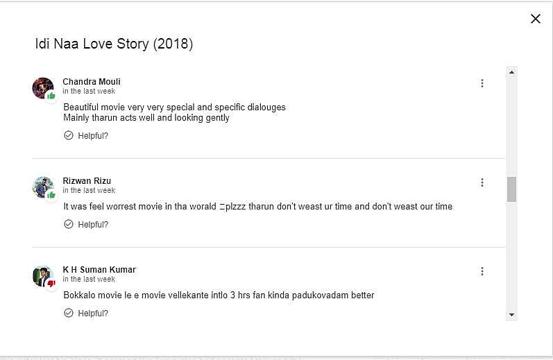This screenshot has height=360, width=553.
Task: Open more options for Chandra Mouli's review
Action: (x=482, y=83)
